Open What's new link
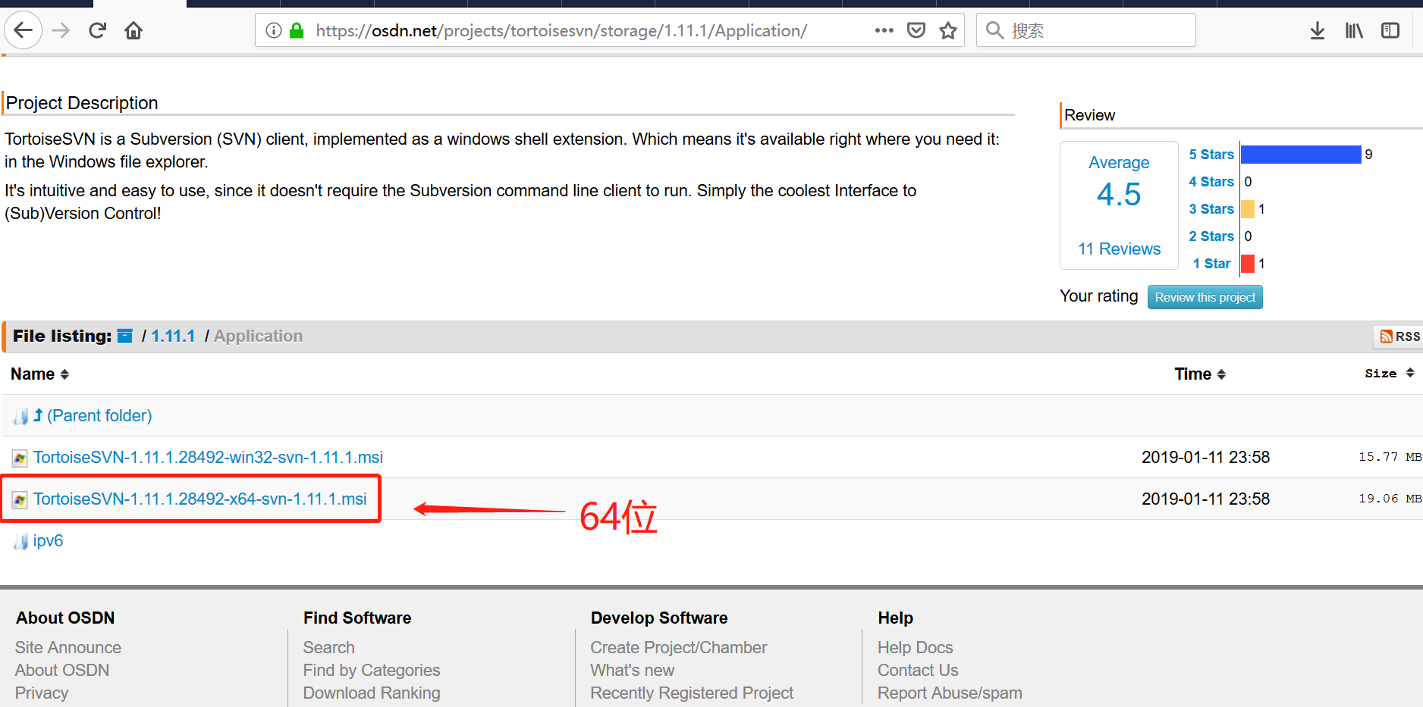Screen dimensions: 1423x707 pos(633,670)
